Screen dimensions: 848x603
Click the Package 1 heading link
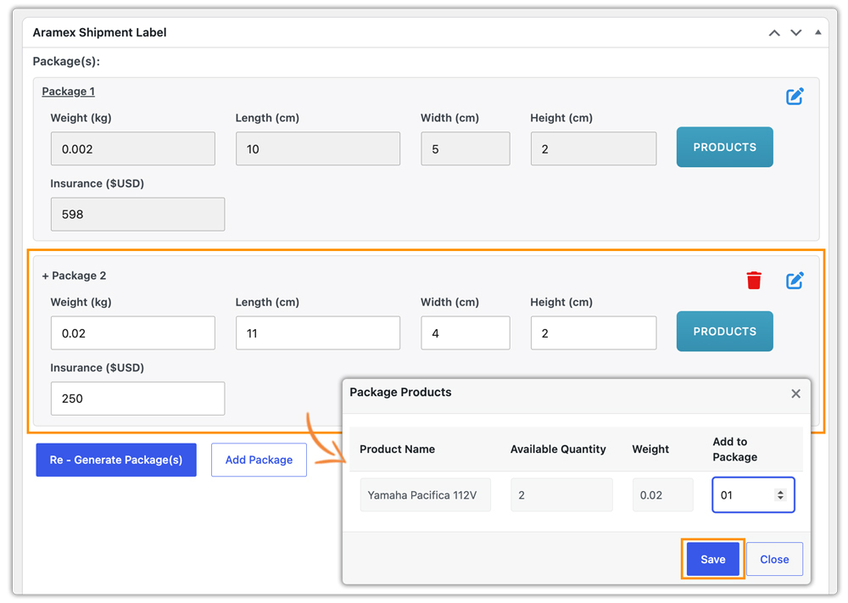pos(68,92)
